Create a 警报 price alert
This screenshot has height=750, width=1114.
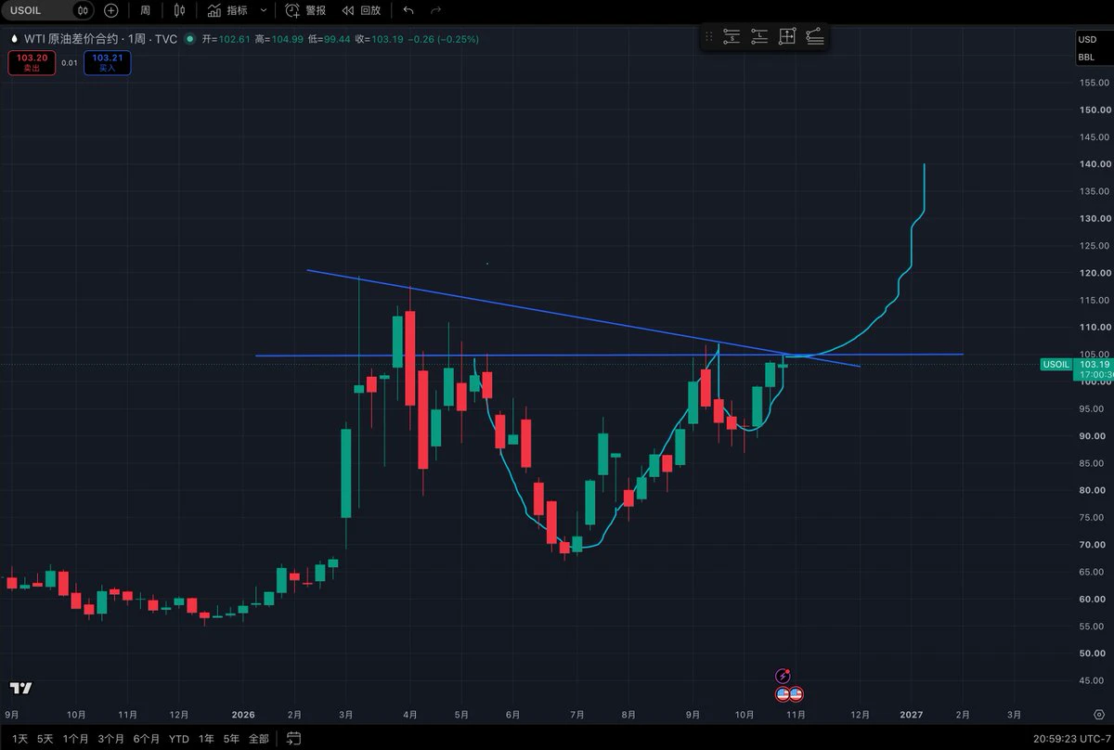click(x=305, y=10)
